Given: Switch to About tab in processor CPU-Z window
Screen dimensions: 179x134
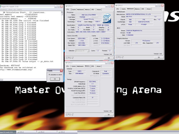Looking at the screenshot, I should [x=99, y=9].
